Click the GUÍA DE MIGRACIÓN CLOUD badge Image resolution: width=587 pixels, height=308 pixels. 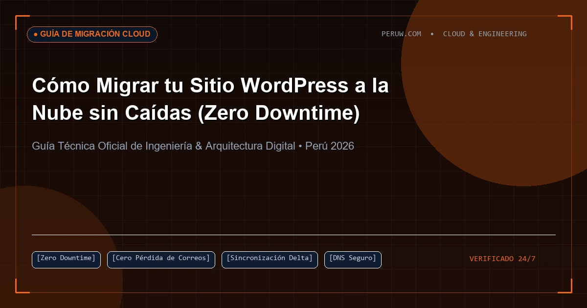pyautogui.click(x=92, y=34)
